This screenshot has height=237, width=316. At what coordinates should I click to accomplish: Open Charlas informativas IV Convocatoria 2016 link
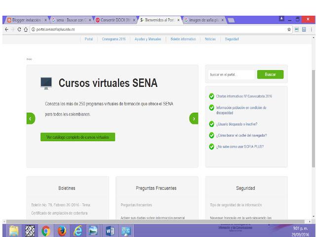tap(244, 96)
